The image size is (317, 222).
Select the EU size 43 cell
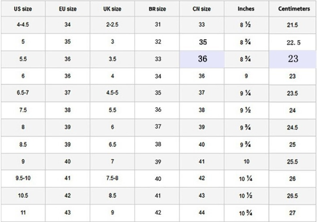click(x=67, y=213)
